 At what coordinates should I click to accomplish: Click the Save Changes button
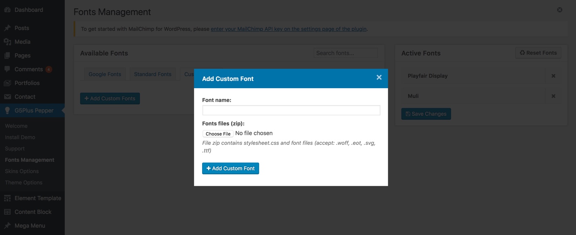click(x=426, y=114)
